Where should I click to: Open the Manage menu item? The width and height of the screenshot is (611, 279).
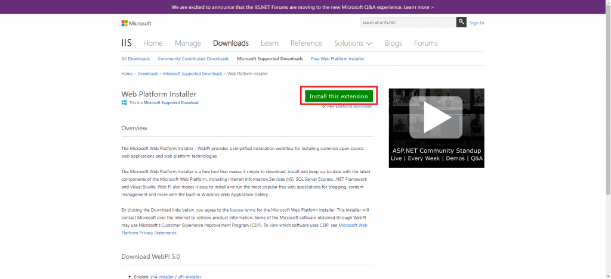(x=188, y=43)
